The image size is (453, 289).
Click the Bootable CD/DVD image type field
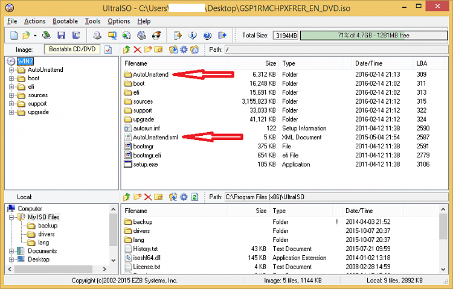click(72, 49)
